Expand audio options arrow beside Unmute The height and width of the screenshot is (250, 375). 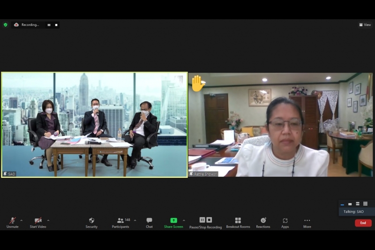coord(21,220)
